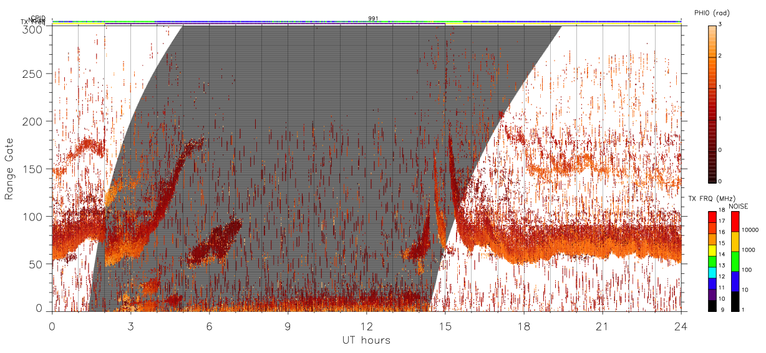Click the green 13–14 MHz TX FRQ swatch
The height and width of the screenshot is (353, 766).
pyautogui.click(x=712, y=261)
